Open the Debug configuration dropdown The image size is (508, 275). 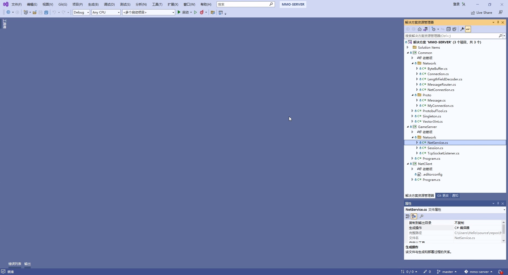(81, 12)
